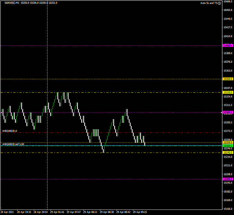Click the yellow 15240.0 price tag
Viewport: 234px width, 215px height.
[228, 152]
